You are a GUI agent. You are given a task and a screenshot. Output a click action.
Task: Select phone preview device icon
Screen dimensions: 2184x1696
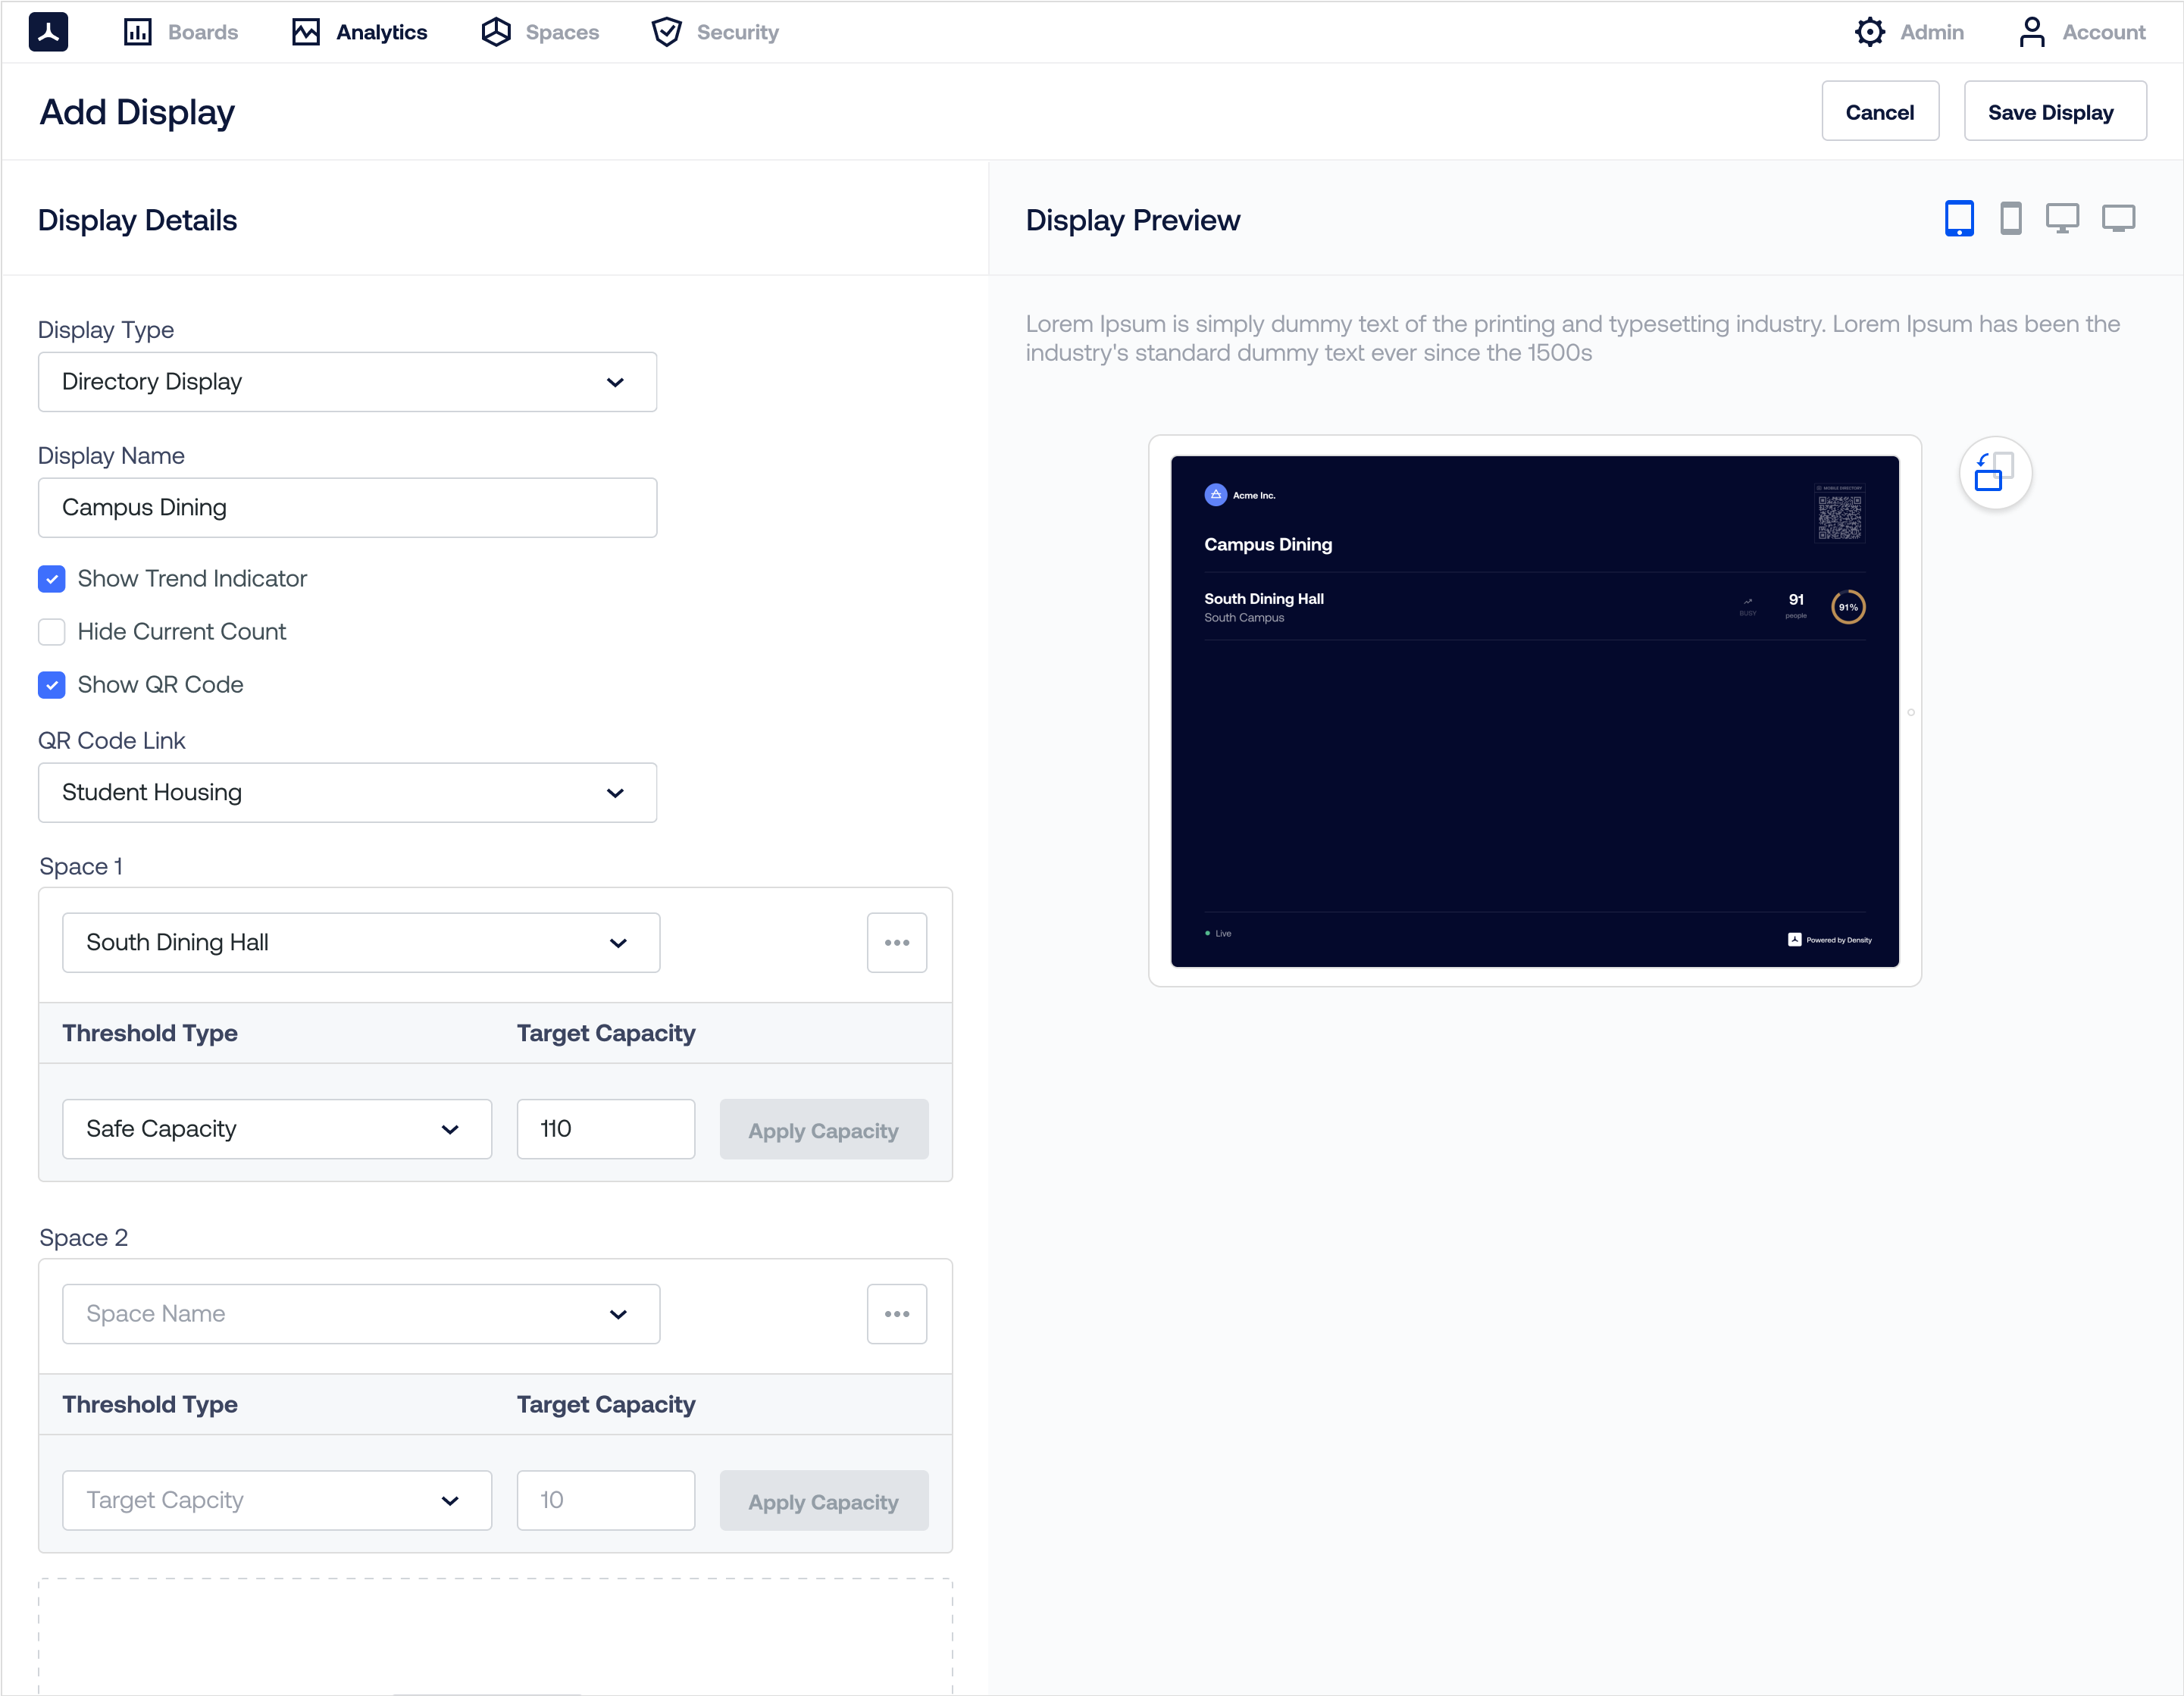coord(2010,218)
